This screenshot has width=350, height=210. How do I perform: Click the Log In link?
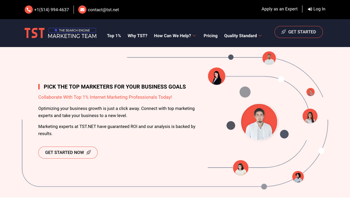pyautogui.click(x=319, y=9)
